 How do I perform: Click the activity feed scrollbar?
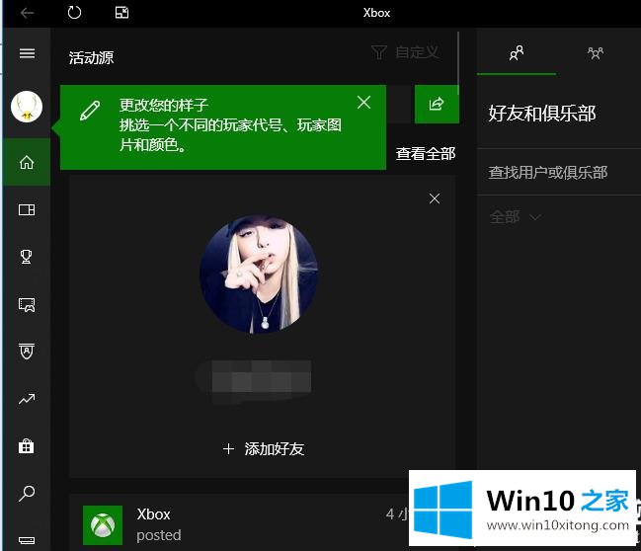[458, 63]
